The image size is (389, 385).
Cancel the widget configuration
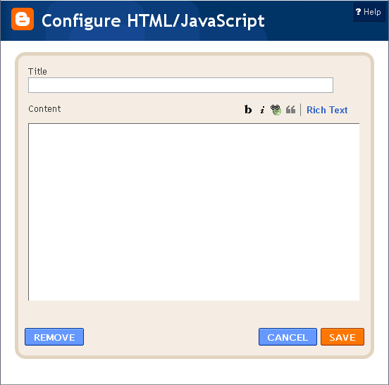[288, 337]
